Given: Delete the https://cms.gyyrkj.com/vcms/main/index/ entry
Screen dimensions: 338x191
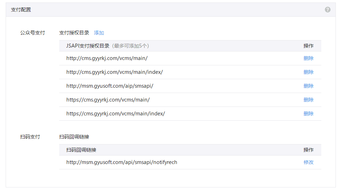Looking at the screenshot, I should point(309,114).
